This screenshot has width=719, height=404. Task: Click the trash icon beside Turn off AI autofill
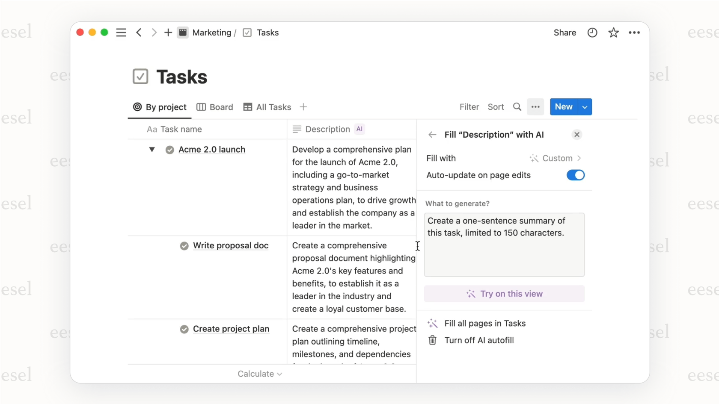pos(432,340)
